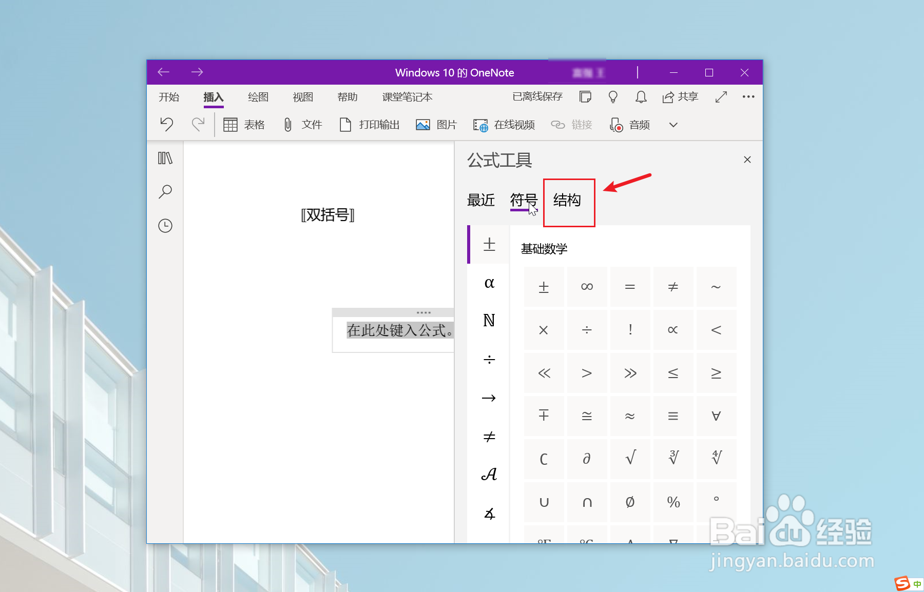The image size is (924, 592).
Task: Open the more options ellipsis menu
Action: pyautogui.click(x=748, y=96)
